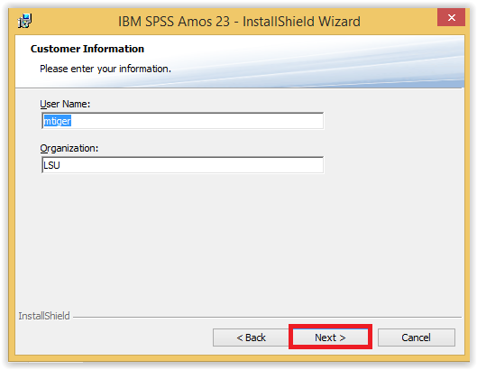Viewport: 477px width, 370px height.
Task: Click the installer icon in the title bar
Action: [x=24, y=21]
